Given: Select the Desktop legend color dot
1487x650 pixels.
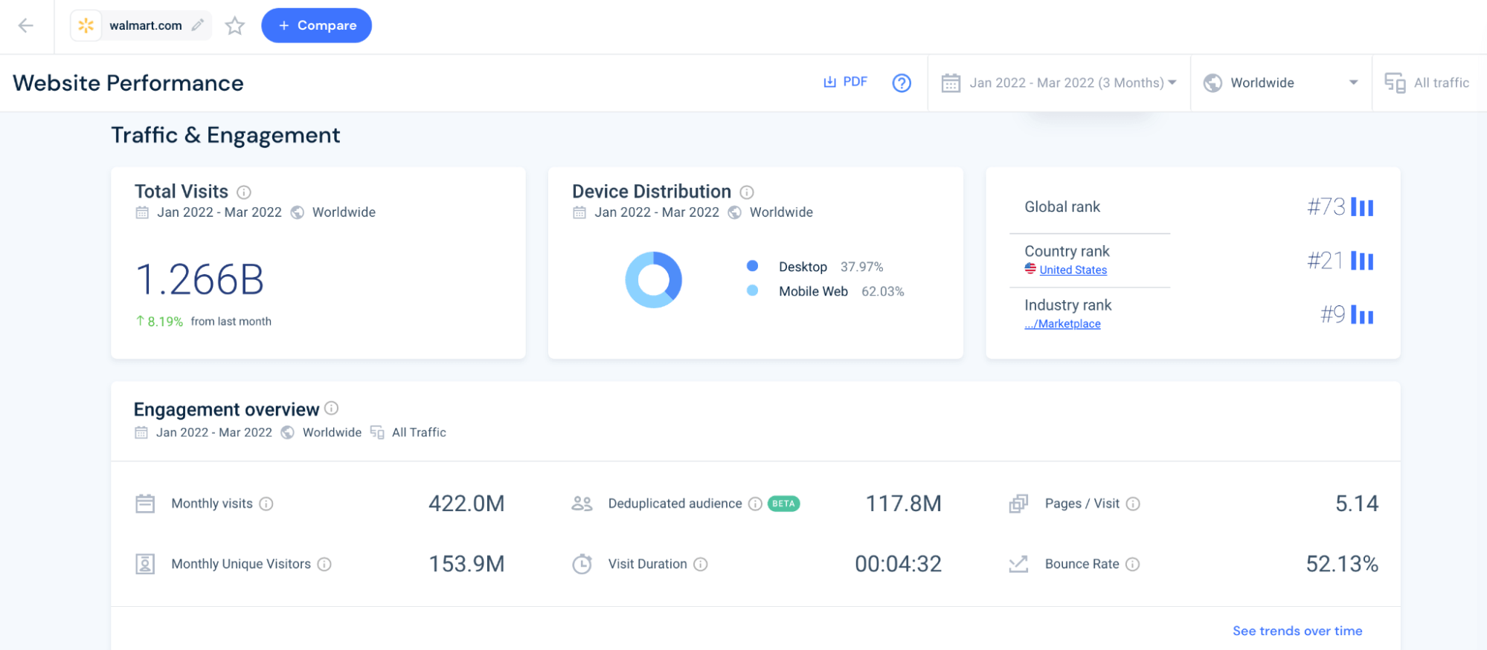Looking at the screenshot, I should (x=752, y=266).
